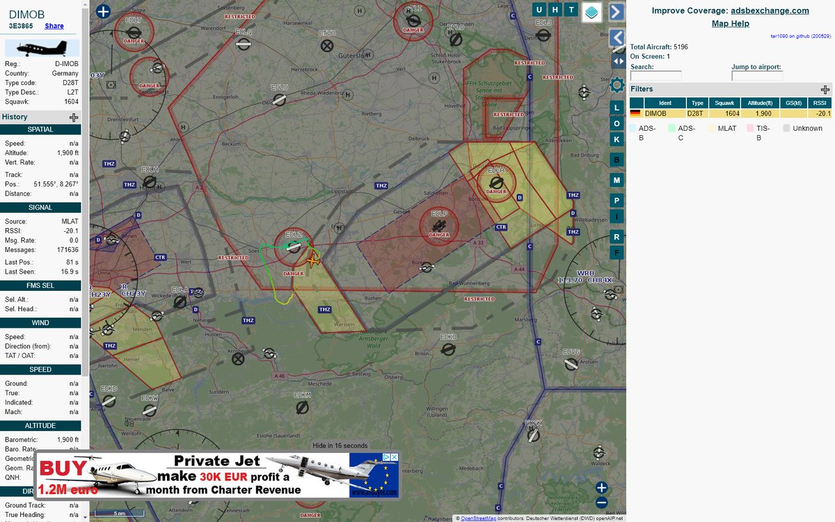Open the settings gear icon
The width and height of the screenshot is (835, 522).
(x=616, y=85)
